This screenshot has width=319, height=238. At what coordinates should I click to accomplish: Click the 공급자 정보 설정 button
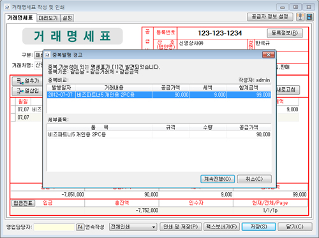(270, 17)
